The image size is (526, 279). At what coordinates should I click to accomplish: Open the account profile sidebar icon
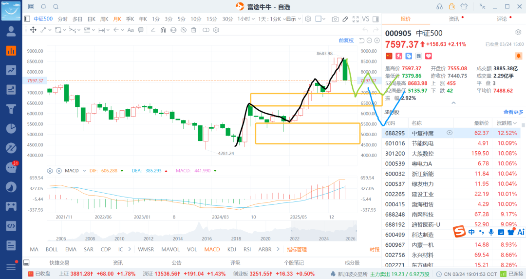pos(11,31)
